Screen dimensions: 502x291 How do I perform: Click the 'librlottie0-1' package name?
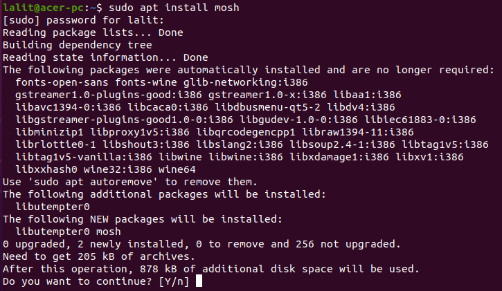52,144
